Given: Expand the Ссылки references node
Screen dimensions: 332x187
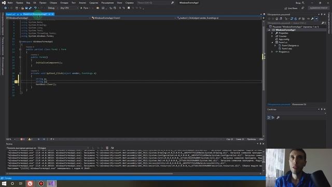Looking at the screenshot, I should pos(272,36).
